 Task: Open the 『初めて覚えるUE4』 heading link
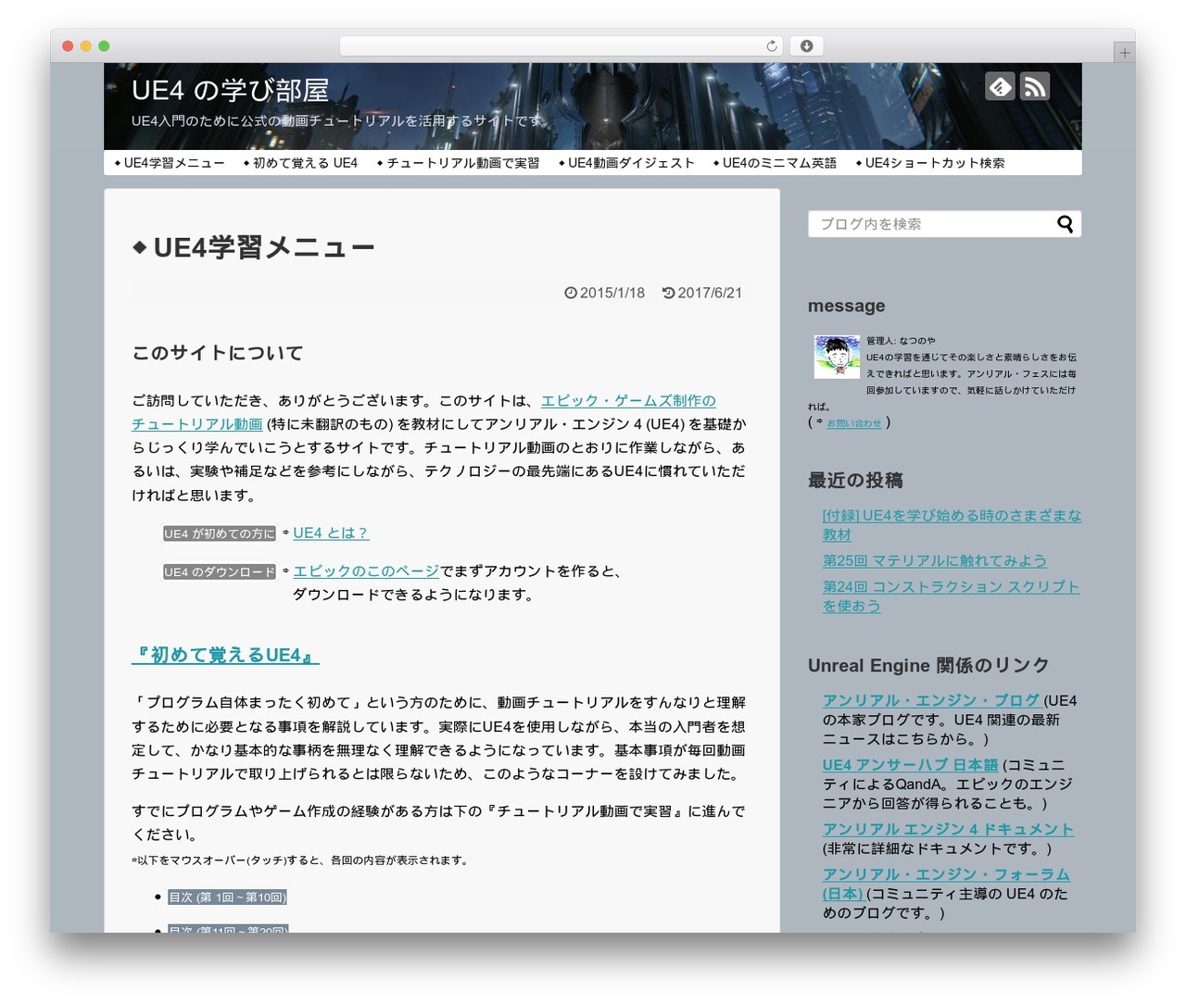pos(225,656)
